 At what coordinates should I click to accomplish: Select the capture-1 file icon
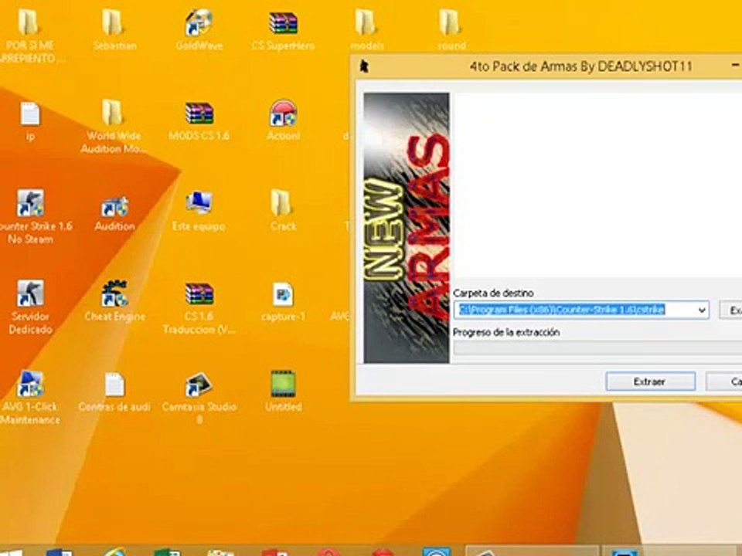pyautogui.click(x=283, y=294)
